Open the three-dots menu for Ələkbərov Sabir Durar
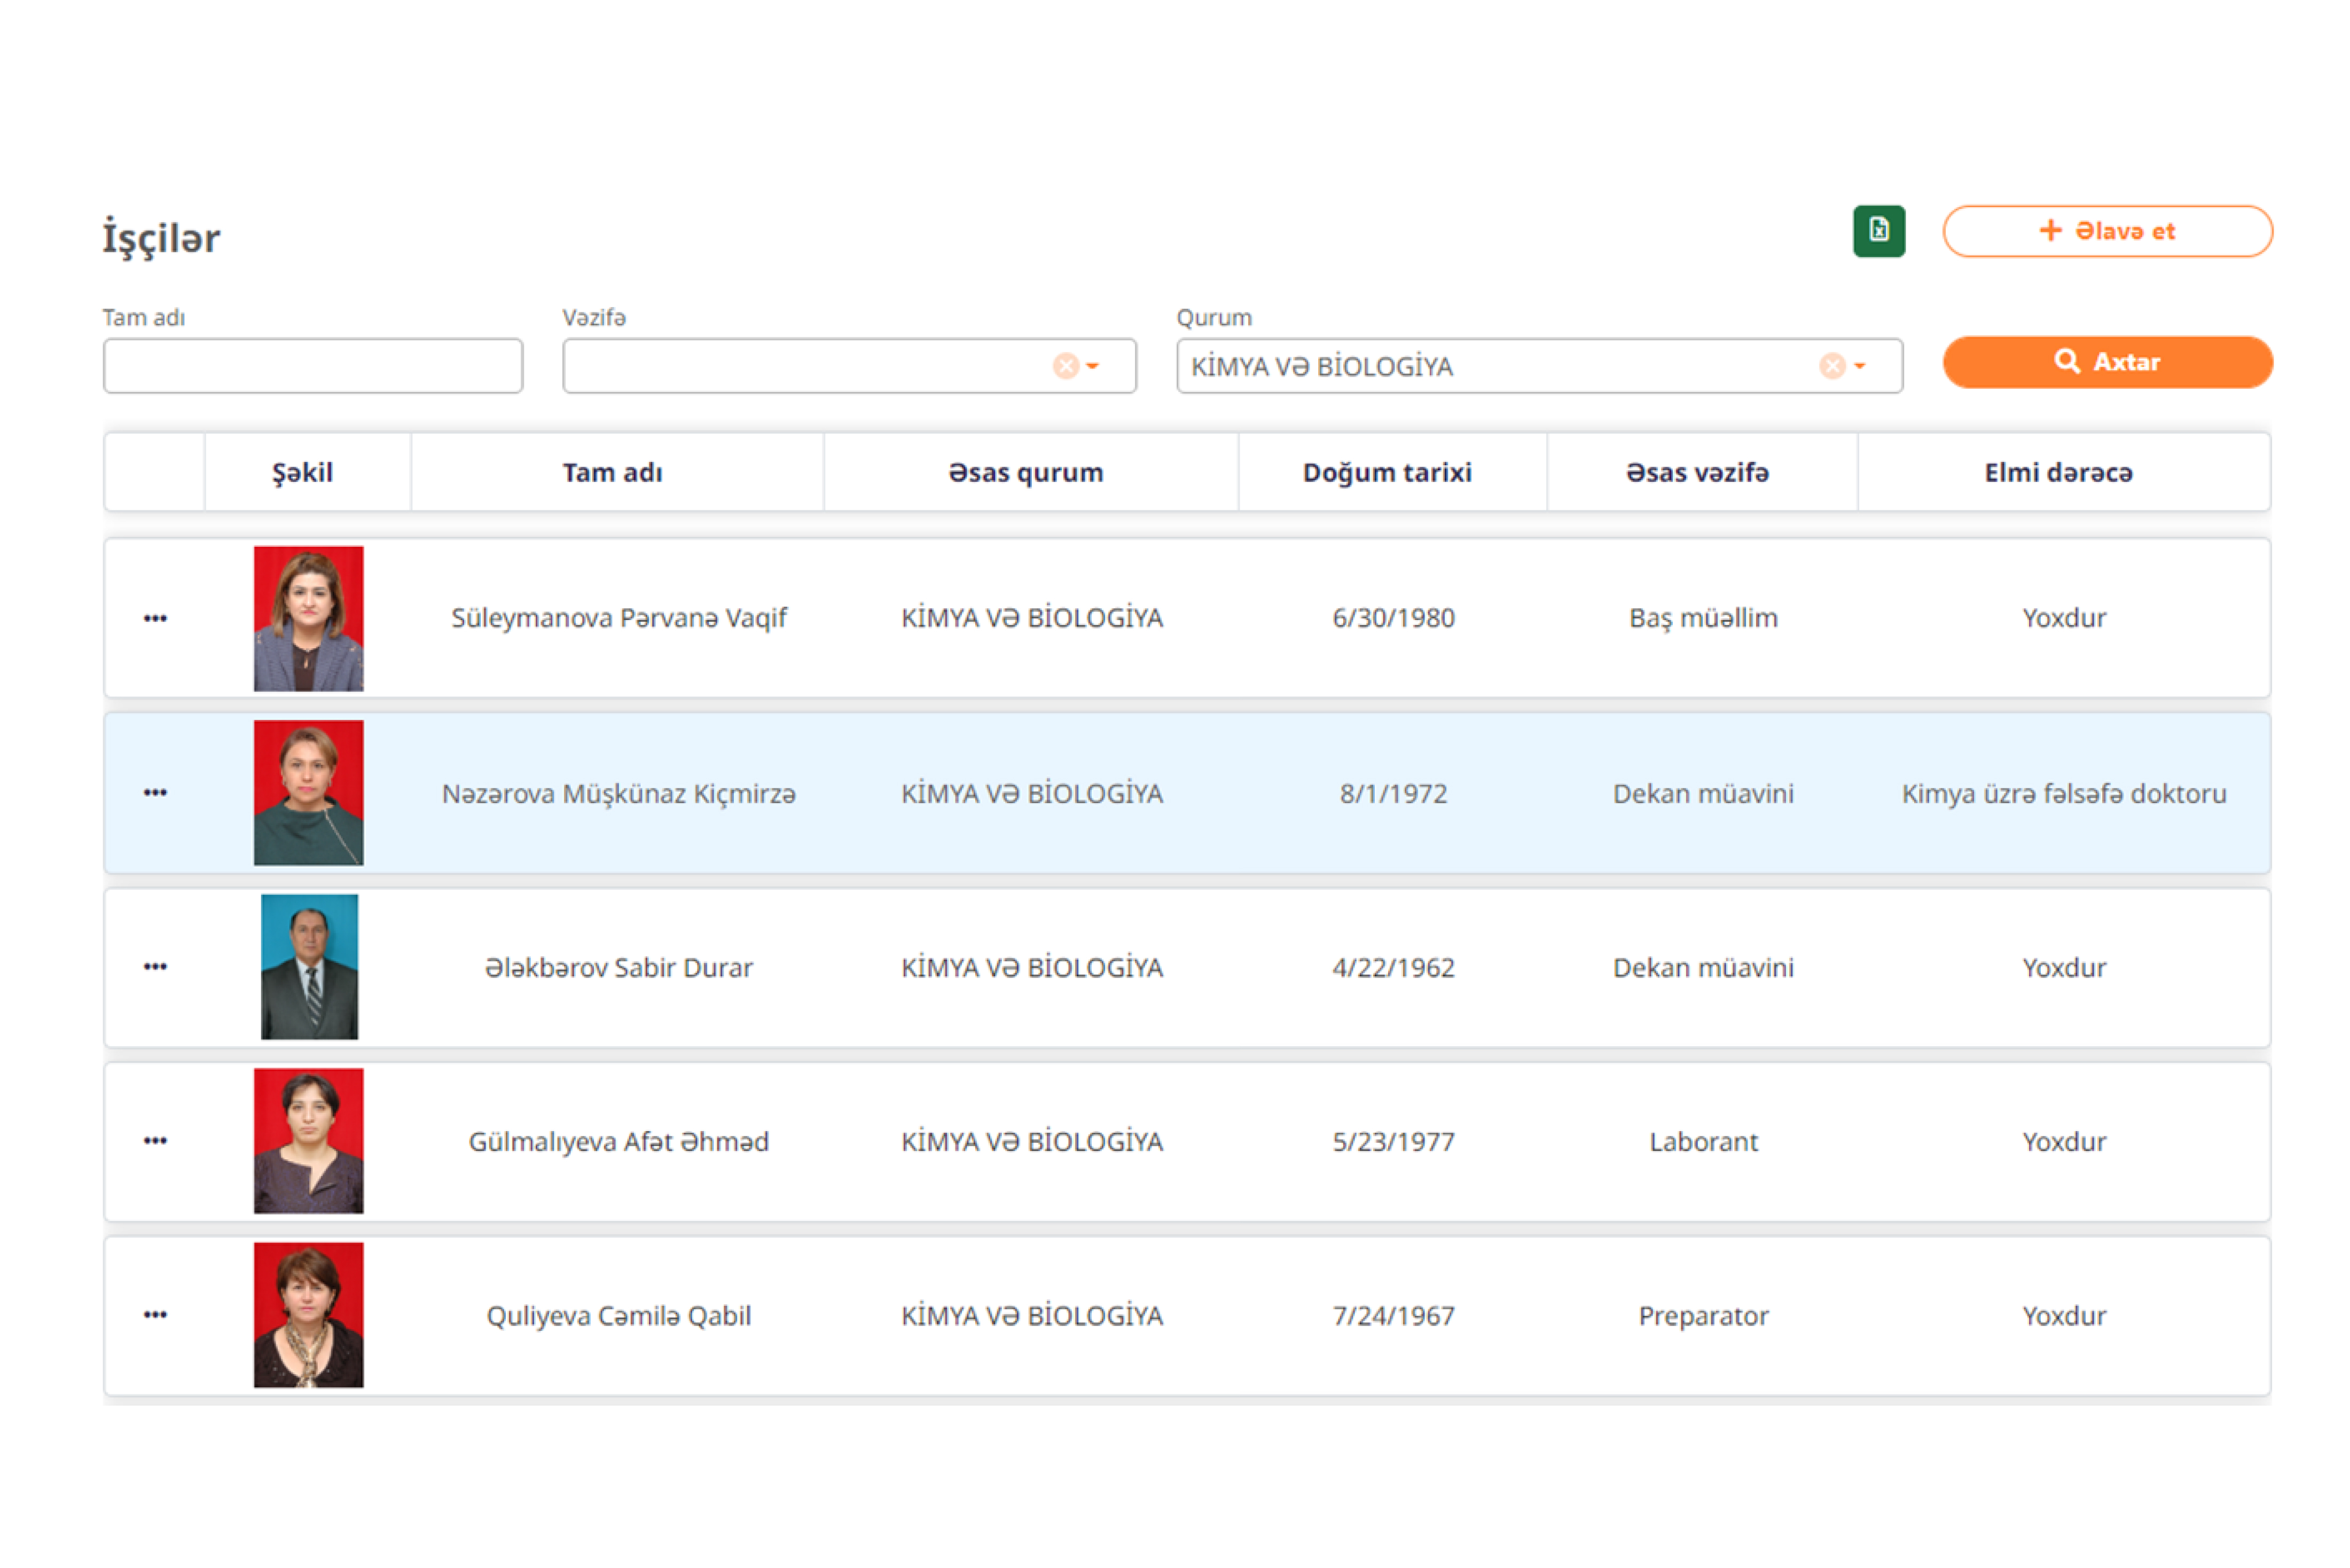The image size is (2350, 1568). (155, 966)
